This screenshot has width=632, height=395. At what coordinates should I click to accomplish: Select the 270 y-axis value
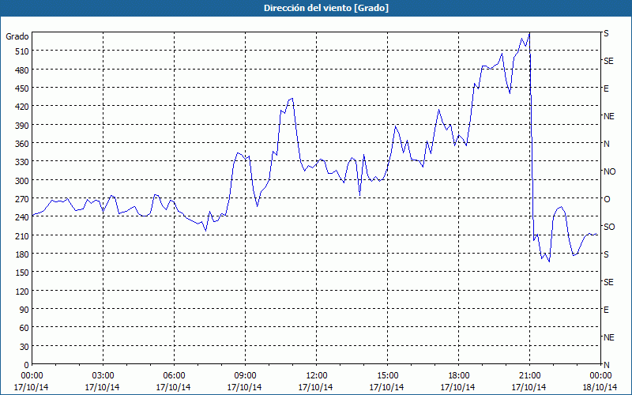click(23, 199)
